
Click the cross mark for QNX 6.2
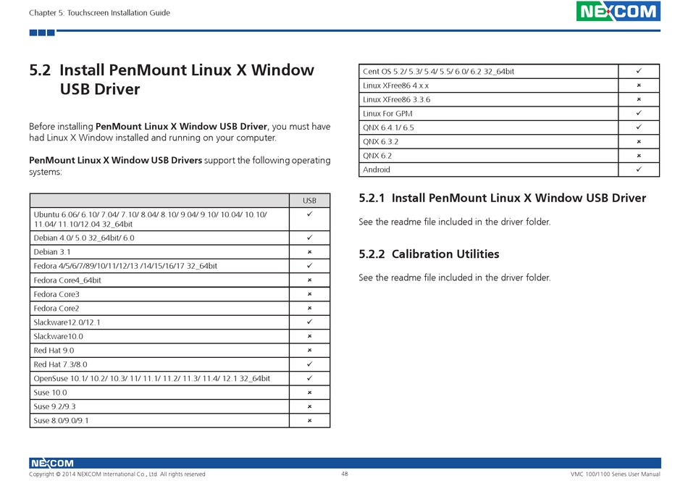tap(639, 155)
